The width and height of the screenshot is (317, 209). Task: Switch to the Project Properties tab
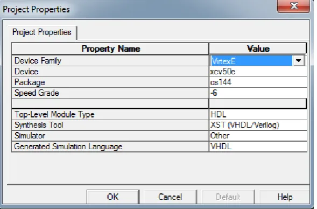point(42,32)
